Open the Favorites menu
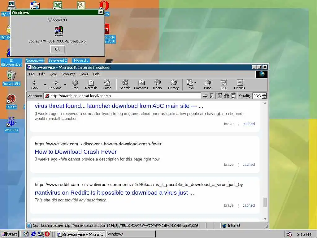Image resolution: width=317 pixels, height=238 pixels. pyautogui.click(x=68, y=74)
